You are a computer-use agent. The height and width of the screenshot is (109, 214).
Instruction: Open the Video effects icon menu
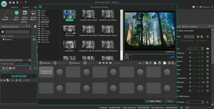point(25,13)
